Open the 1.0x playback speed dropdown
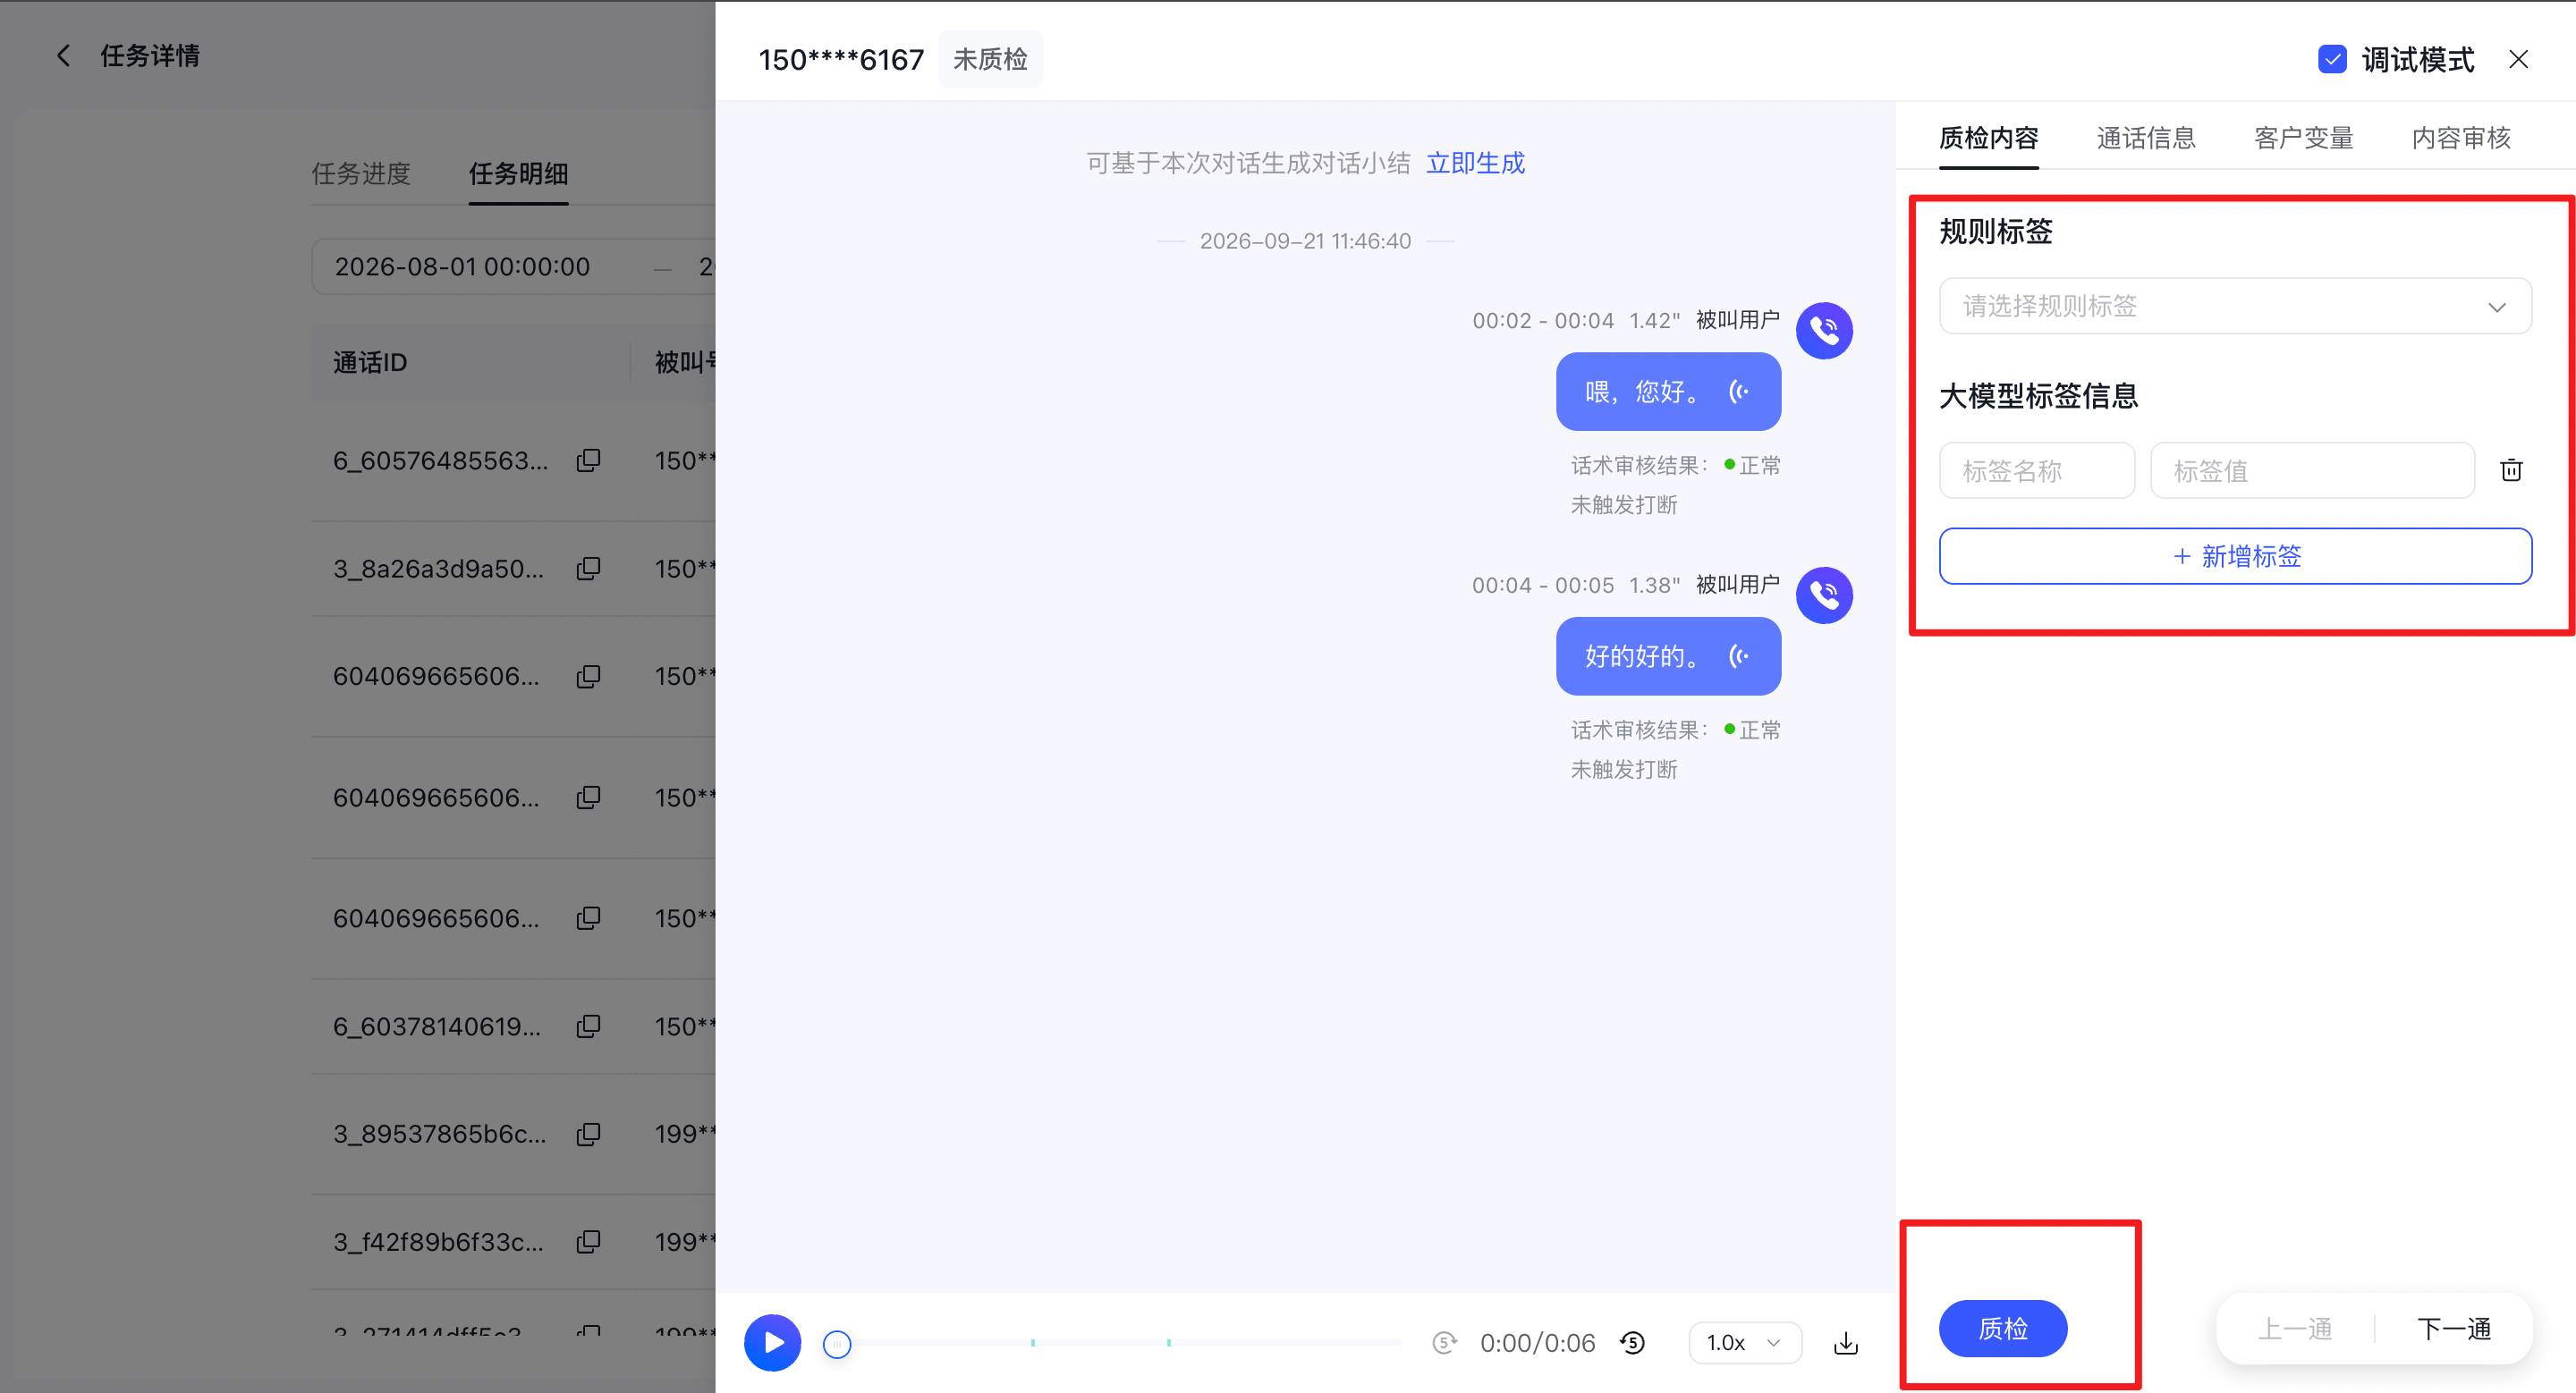 pos(1745,1342)
